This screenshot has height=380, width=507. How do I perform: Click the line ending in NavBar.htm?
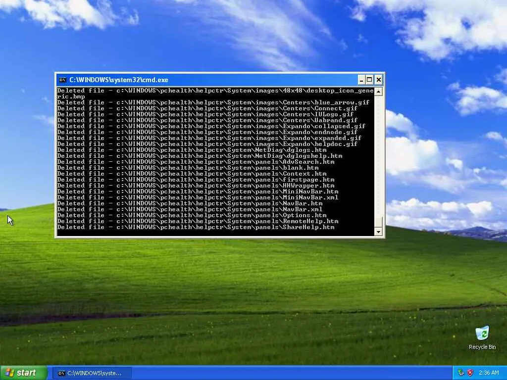[x=190, y=203]
